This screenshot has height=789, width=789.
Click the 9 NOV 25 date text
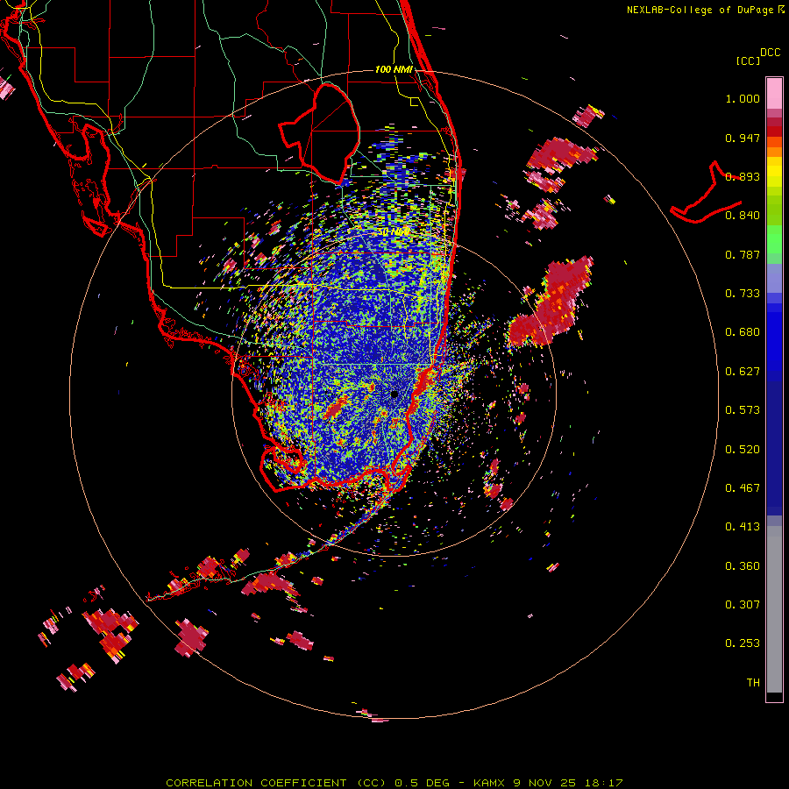544,783
